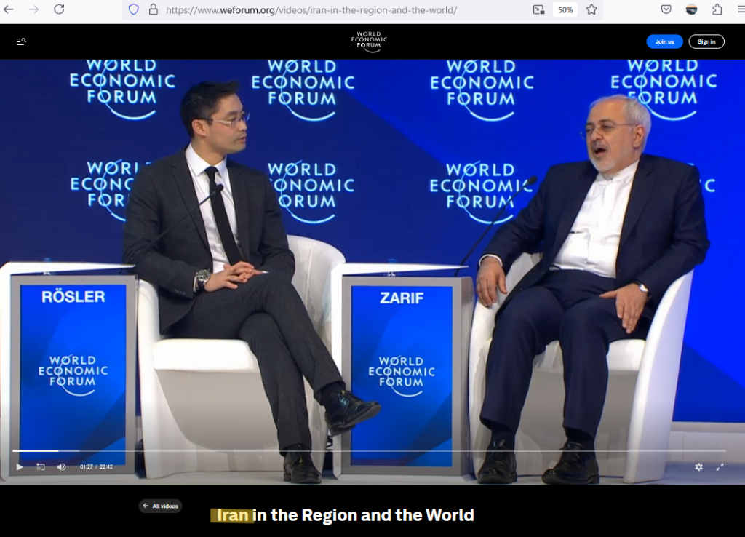Screen dimensions: 745x537
Task: Rewind the video 10 seconds
Action: coord(41,466)
